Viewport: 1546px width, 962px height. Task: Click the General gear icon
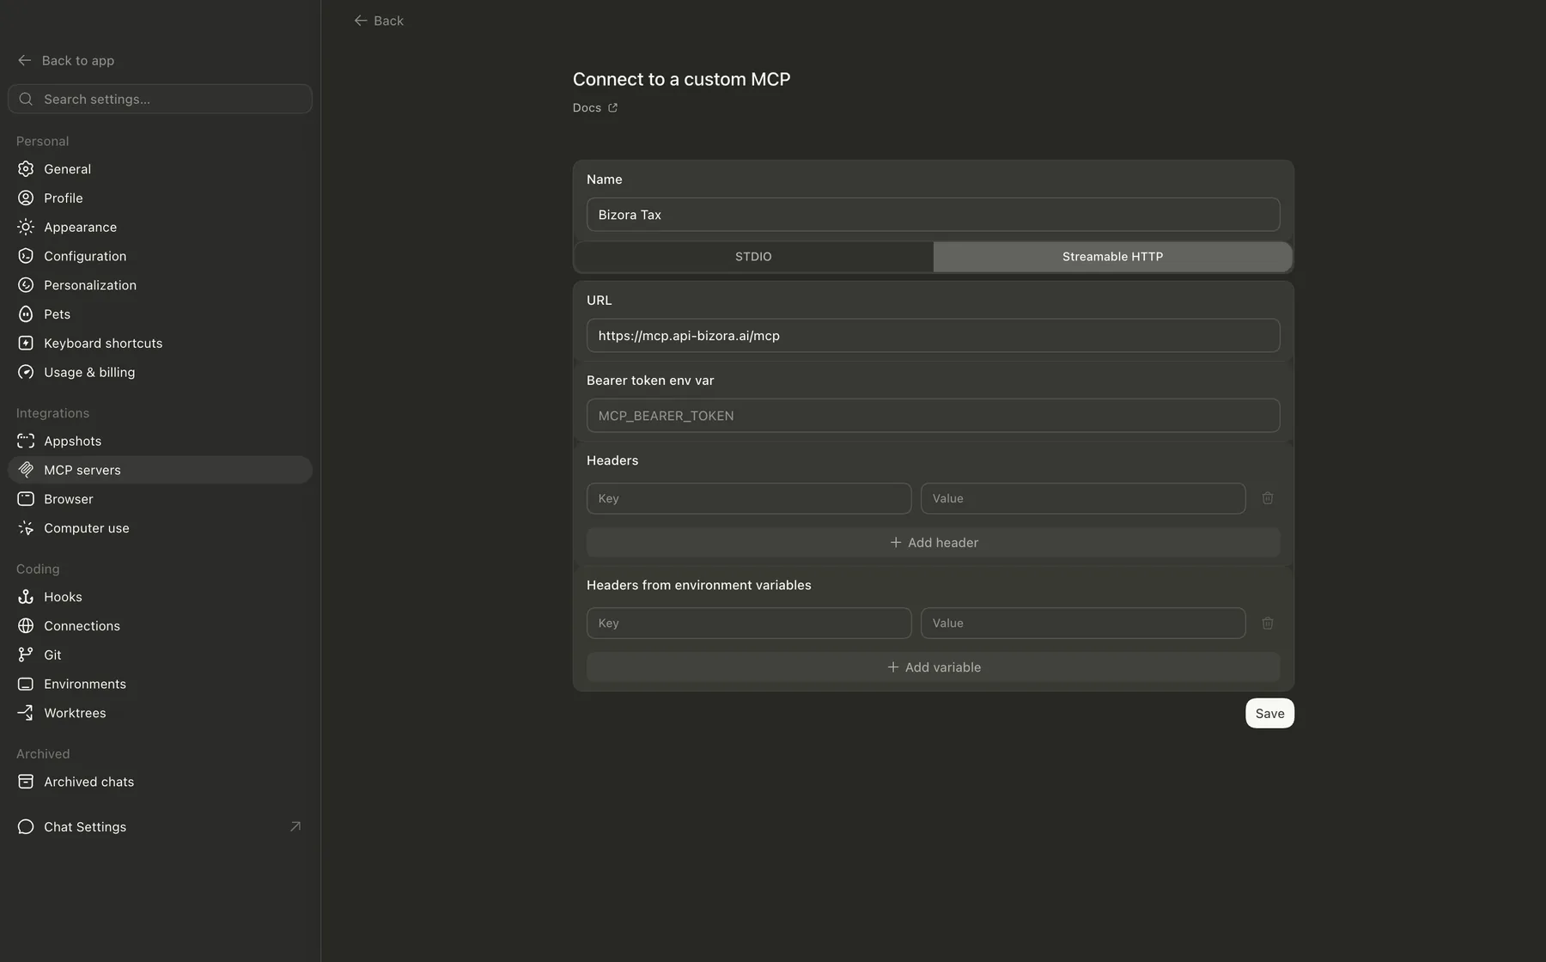point(26,169)
